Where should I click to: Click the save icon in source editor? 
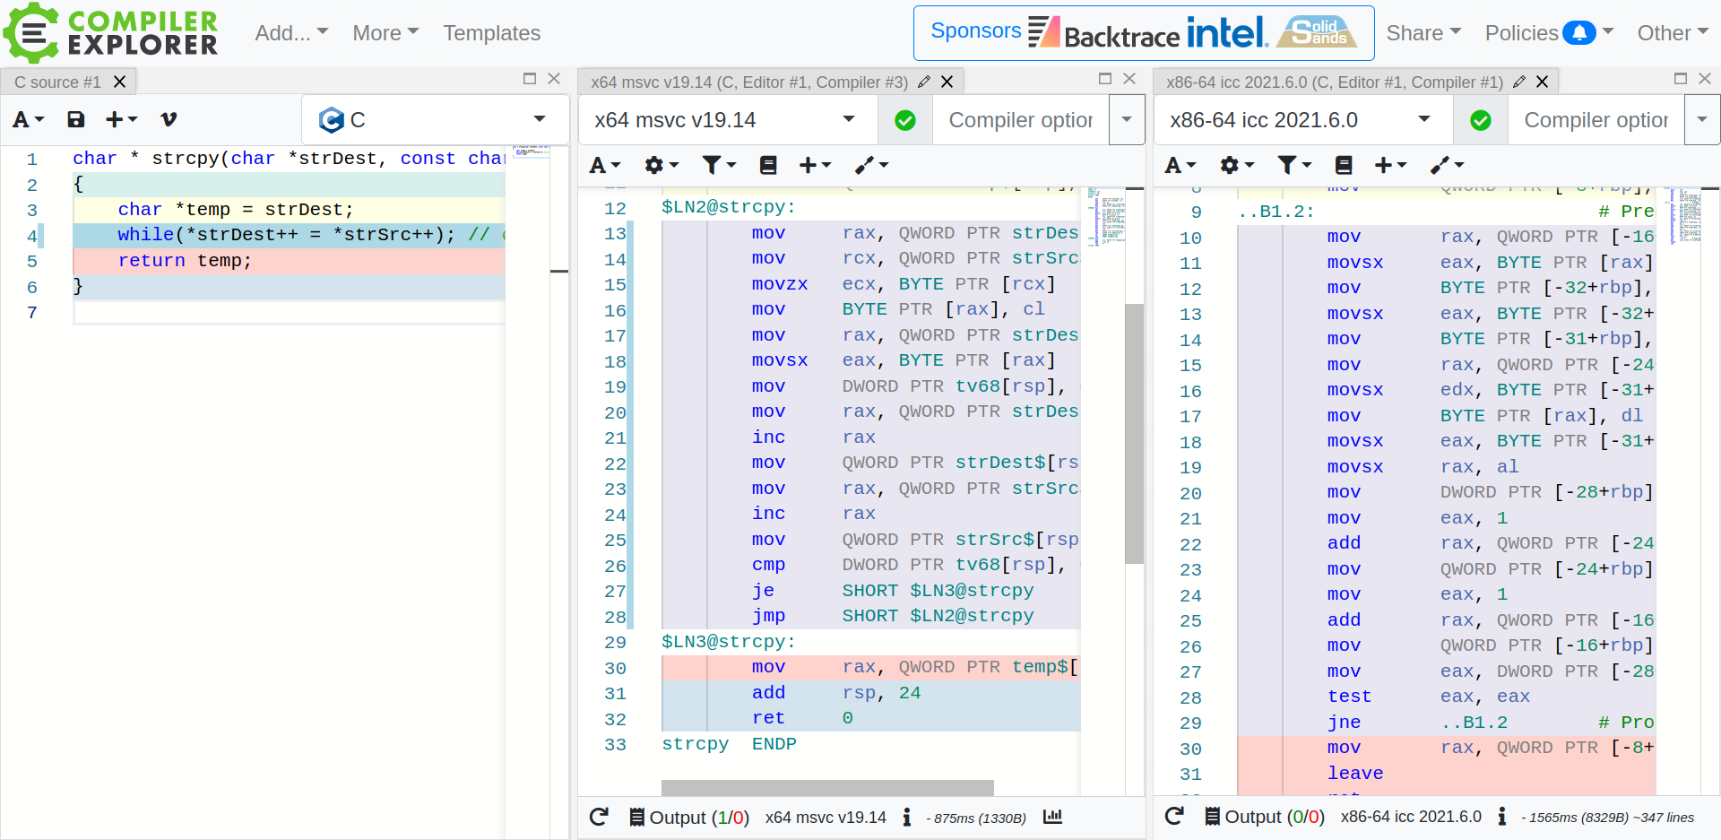(76, 119)
